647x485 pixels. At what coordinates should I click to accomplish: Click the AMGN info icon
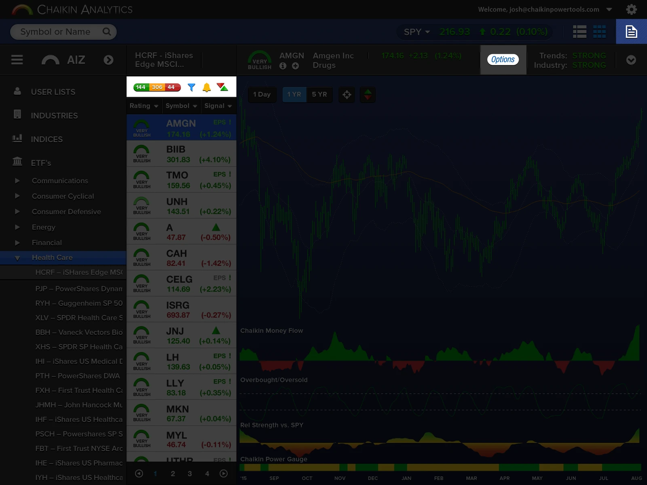tap(283, 66)
